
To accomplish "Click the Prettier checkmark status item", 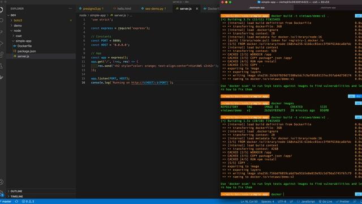I will (x=343, y=202).
